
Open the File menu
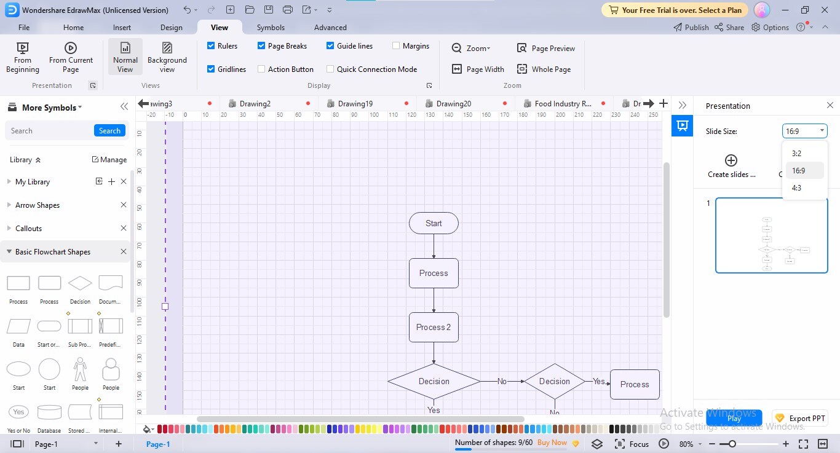(24, 28)
